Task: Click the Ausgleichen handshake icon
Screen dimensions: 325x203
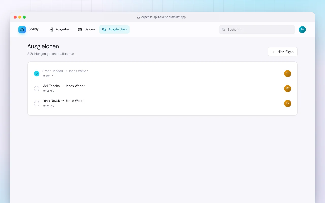Action: click(104, 29)
